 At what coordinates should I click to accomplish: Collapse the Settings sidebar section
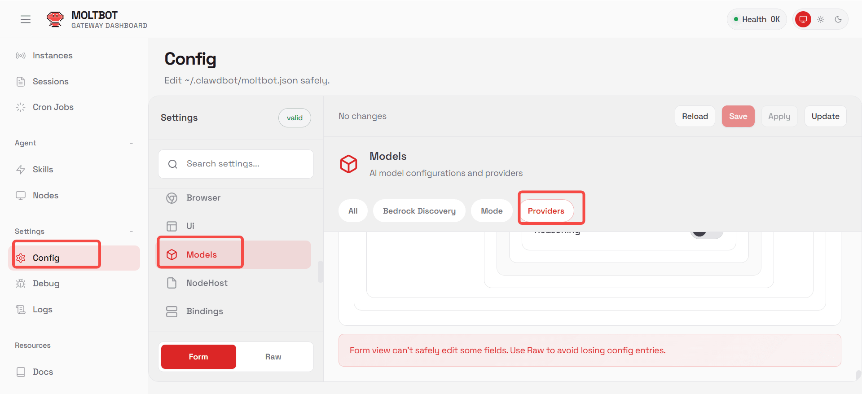131,232
